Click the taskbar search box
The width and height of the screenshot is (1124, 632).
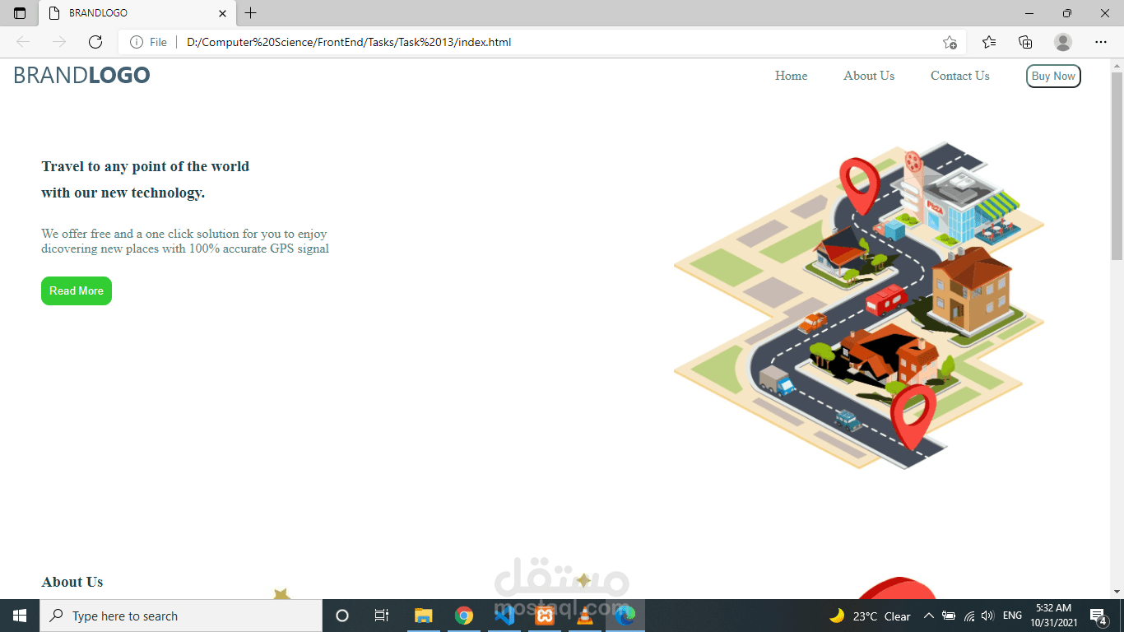pyautogui.click(x=181, y=616)
